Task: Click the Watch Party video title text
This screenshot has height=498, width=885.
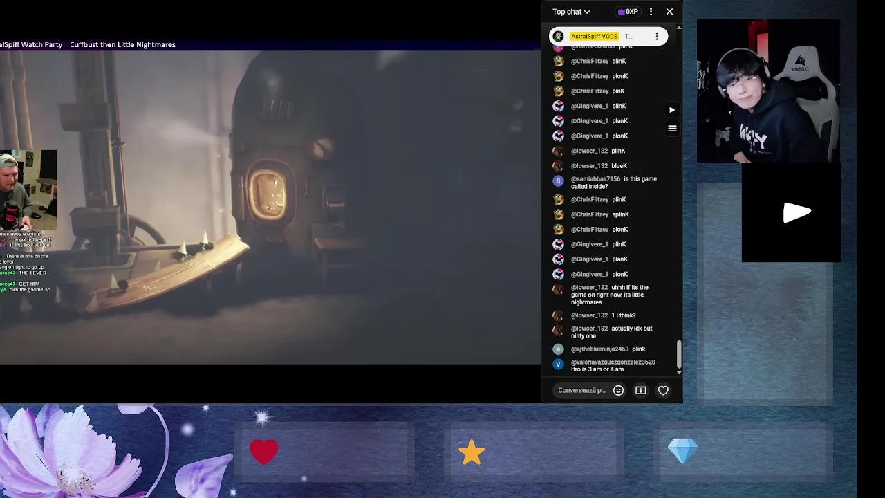Action: [88, 44]
